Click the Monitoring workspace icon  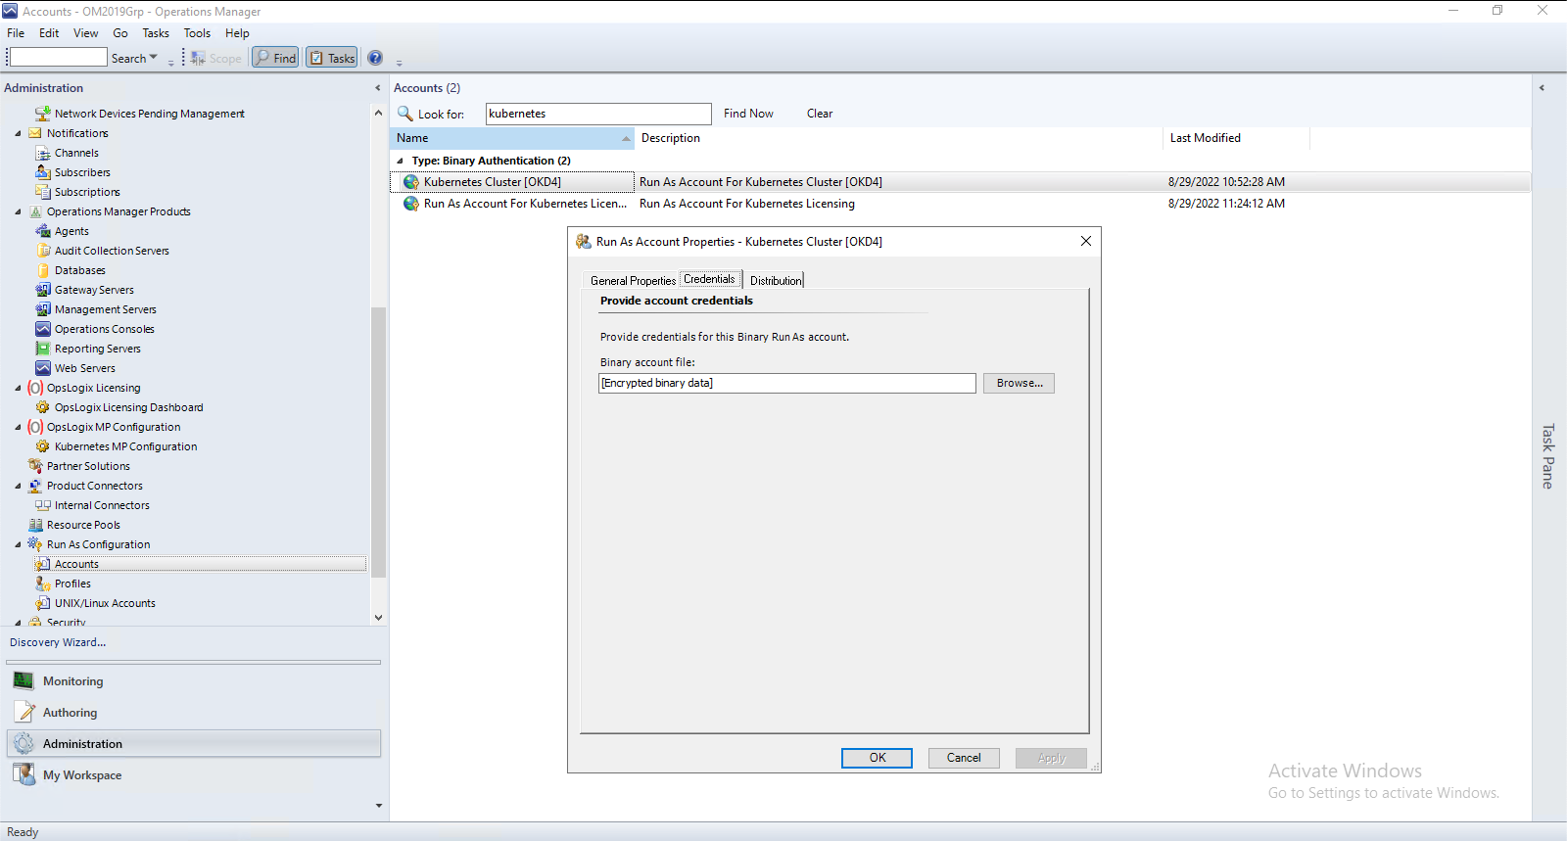tap(24, 680)
